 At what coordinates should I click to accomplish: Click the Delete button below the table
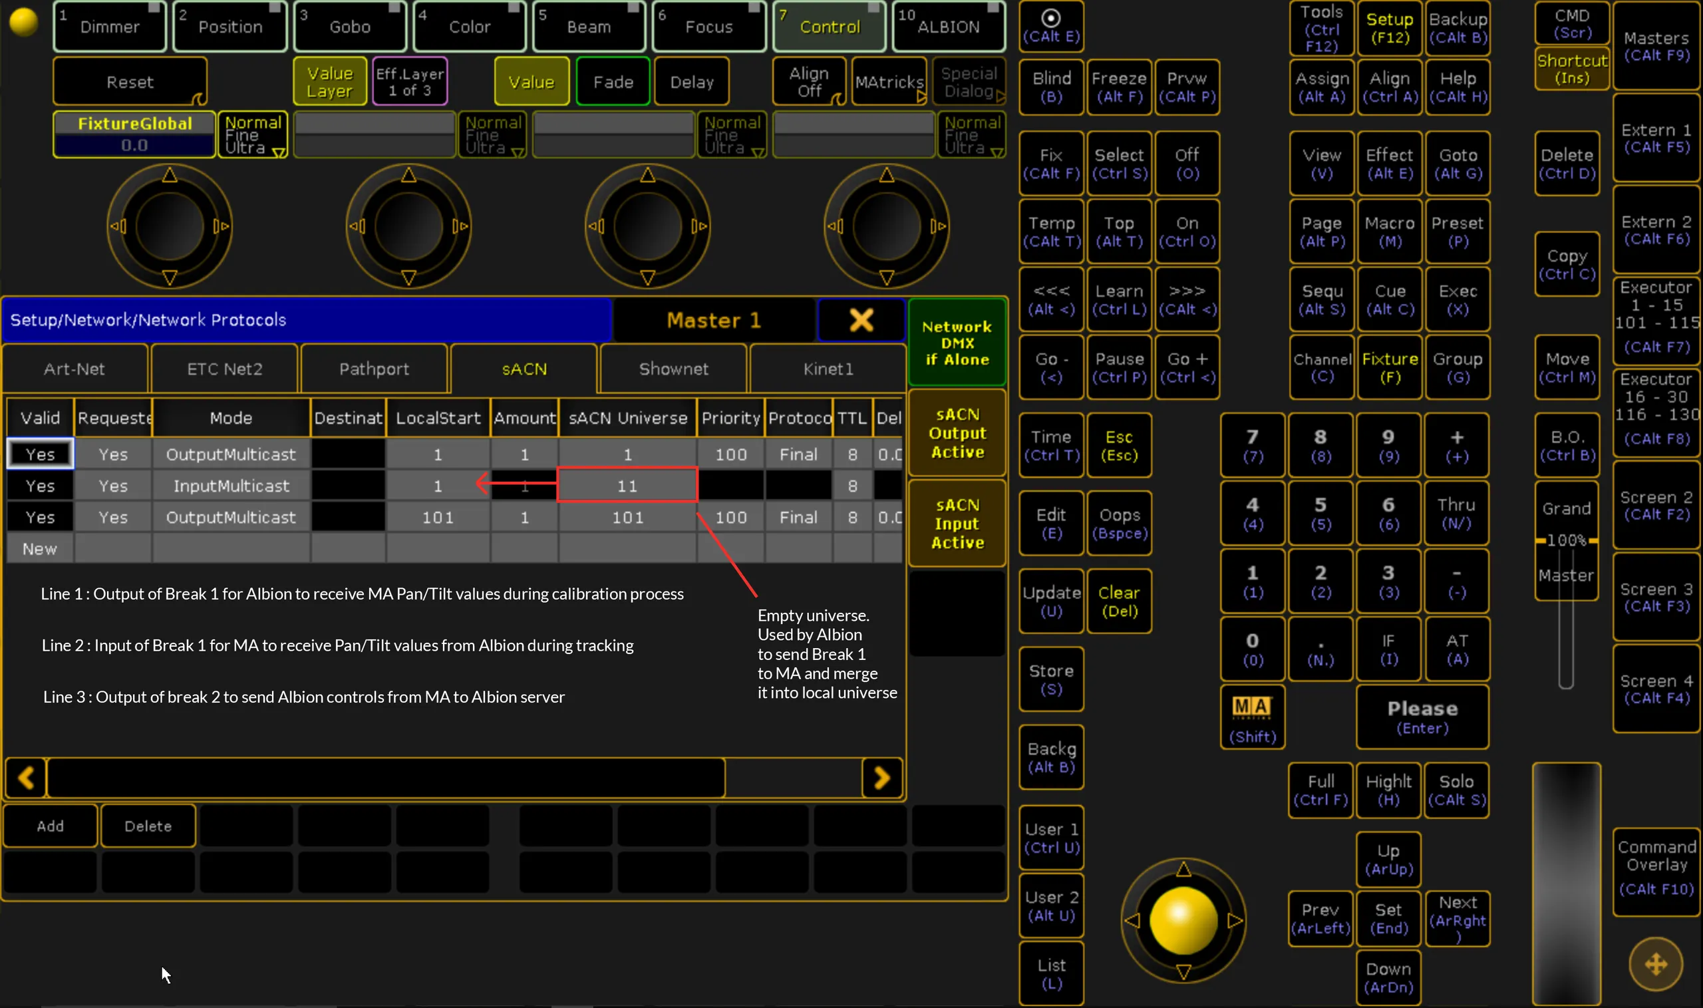[148, 826]
